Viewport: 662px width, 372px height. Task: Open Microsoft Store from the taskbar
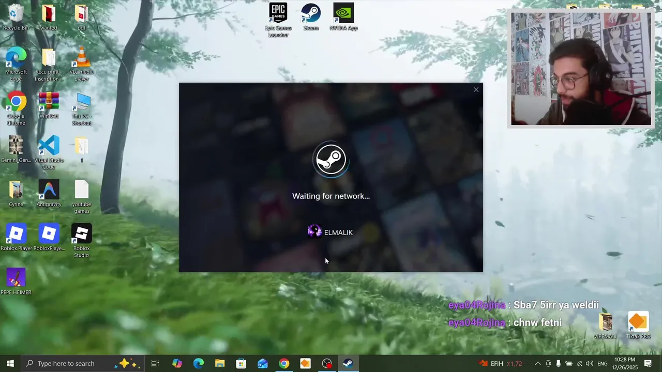241,363
